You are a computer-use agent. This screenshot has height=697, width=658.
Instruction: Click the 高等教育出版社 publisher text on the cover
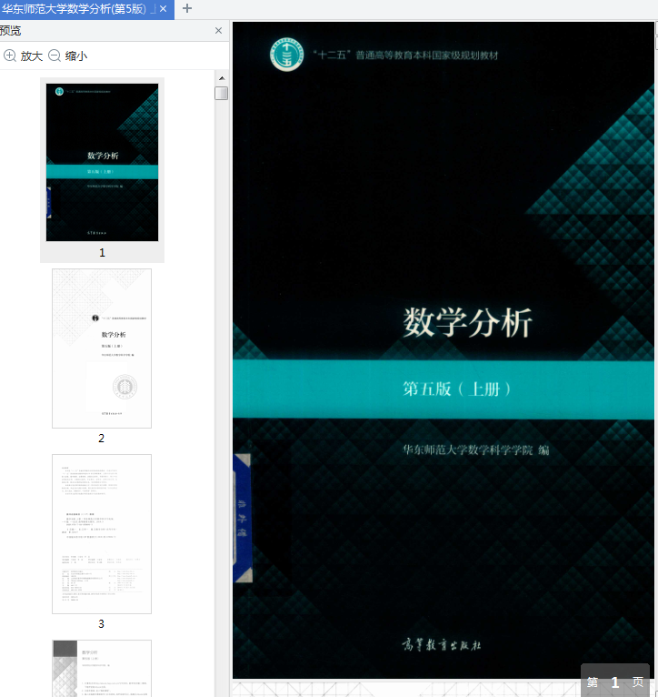click(442, 644)
